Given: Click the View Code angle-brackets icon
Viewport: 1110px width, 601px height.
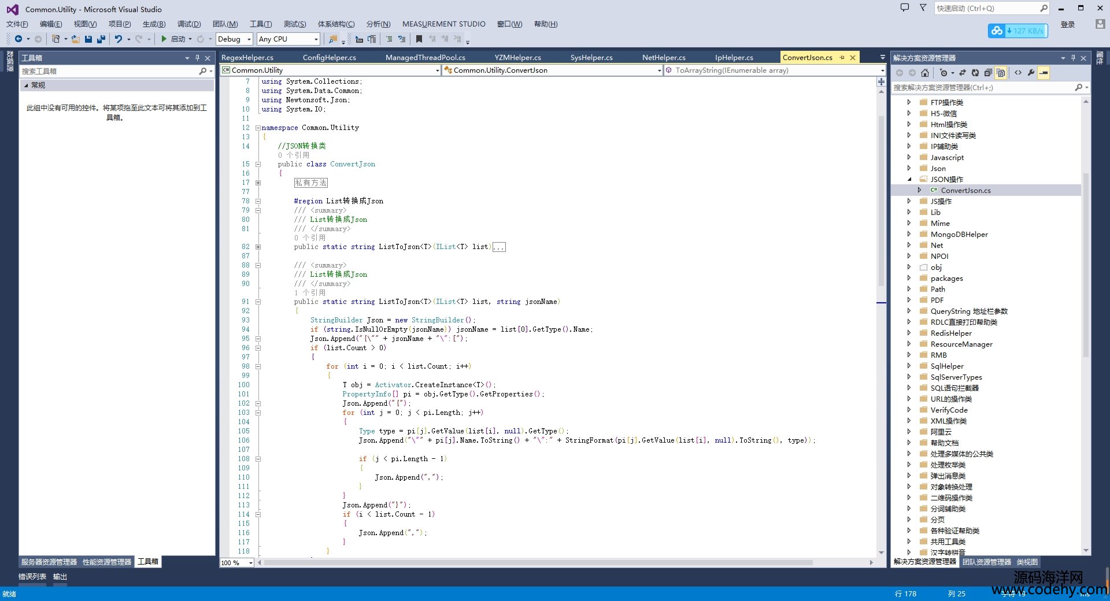Looking at the screenshot, I should click(1018, 73).
